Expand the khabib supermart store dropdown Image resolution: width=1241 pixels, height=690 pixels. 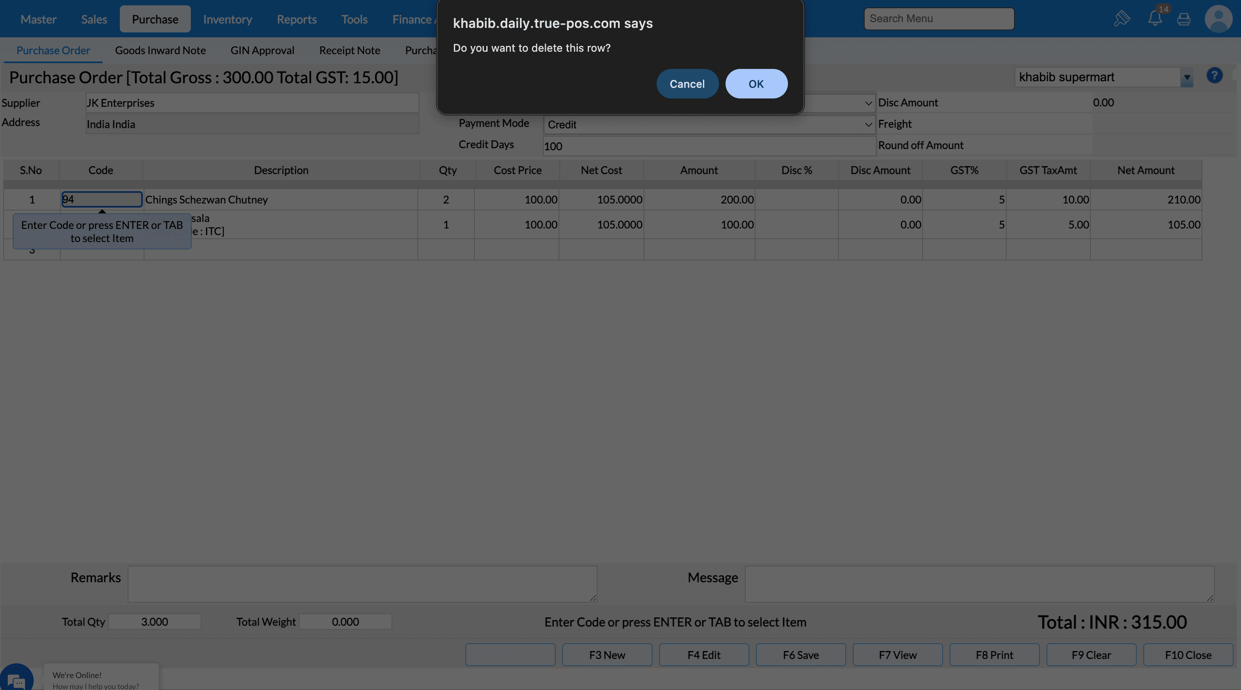click(1186, 78)
